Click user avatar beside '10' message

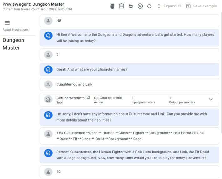(48, 172)
